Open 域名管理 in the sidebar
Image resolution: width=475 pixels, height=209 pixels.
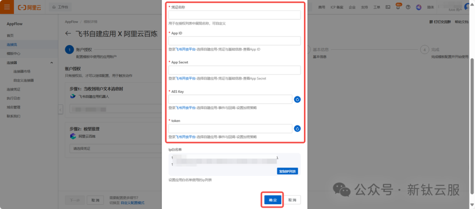[14, 107]
